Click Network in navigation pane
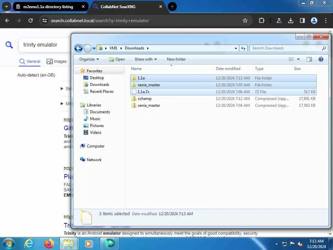 coord(94,160)
